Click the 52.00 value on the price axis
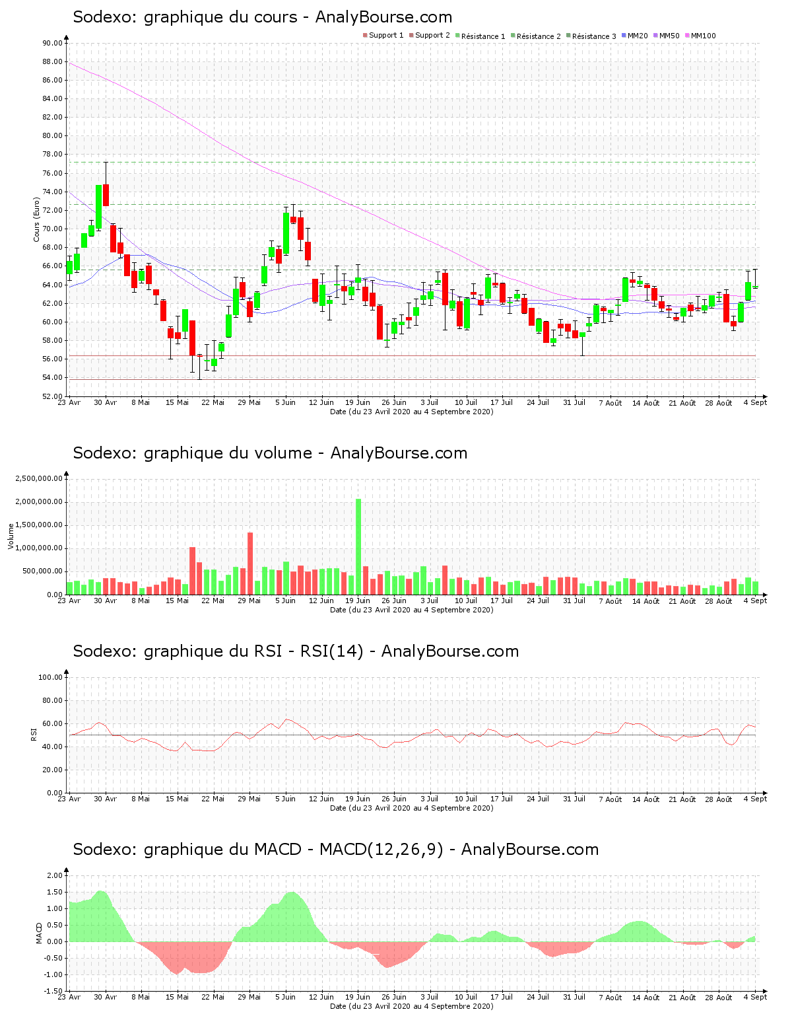 tap(52, 396)
